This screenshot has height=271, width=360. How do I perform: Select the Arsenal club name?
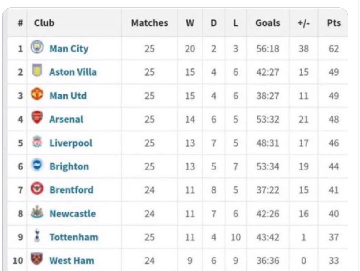tap(66, 119)
